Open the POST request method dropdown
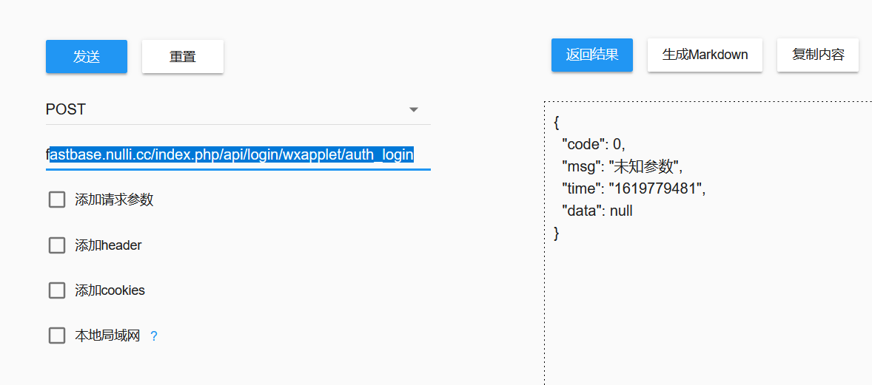This screenshot has width=872, height=385. click(x=238, y=109)
